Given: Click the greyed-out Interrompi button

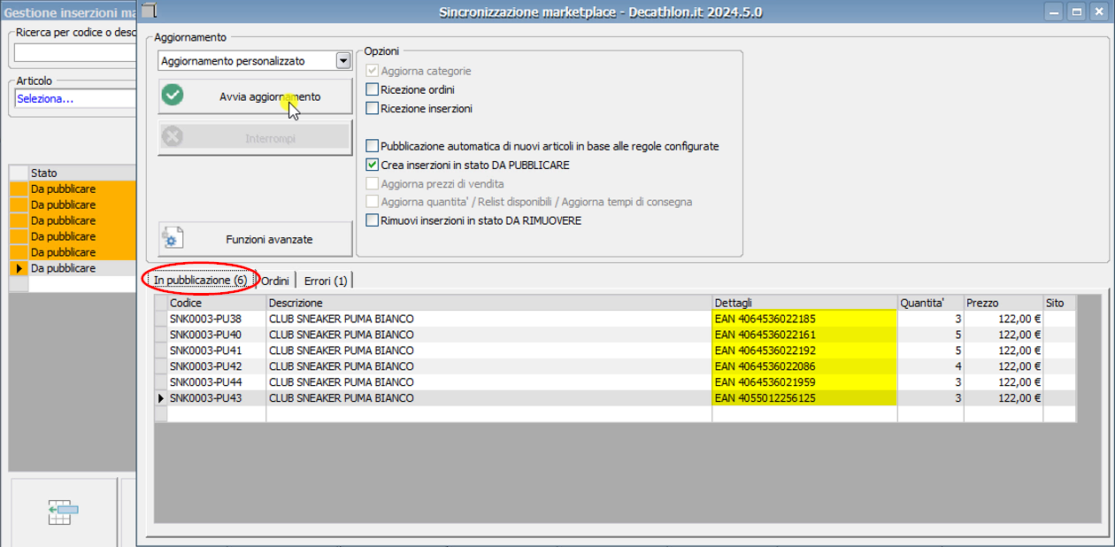Looking at the screenshot, I should tap(255, 138).
